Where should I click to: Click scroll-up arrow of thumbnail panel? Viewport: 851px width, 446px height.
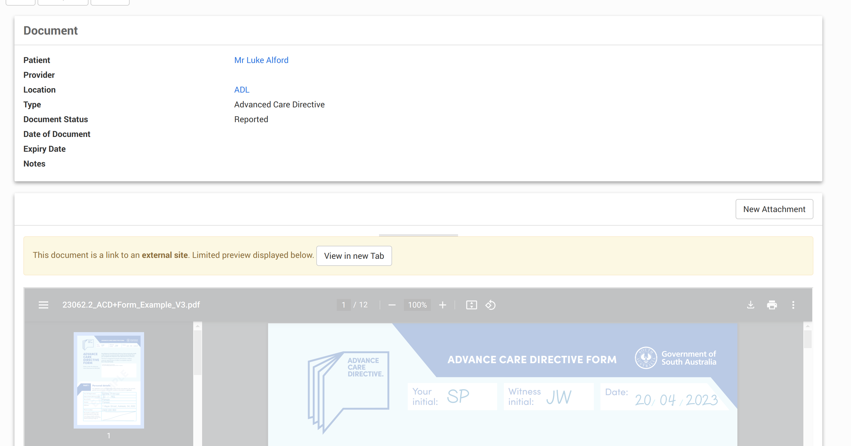pyautogui.click(x=198, y=326)
